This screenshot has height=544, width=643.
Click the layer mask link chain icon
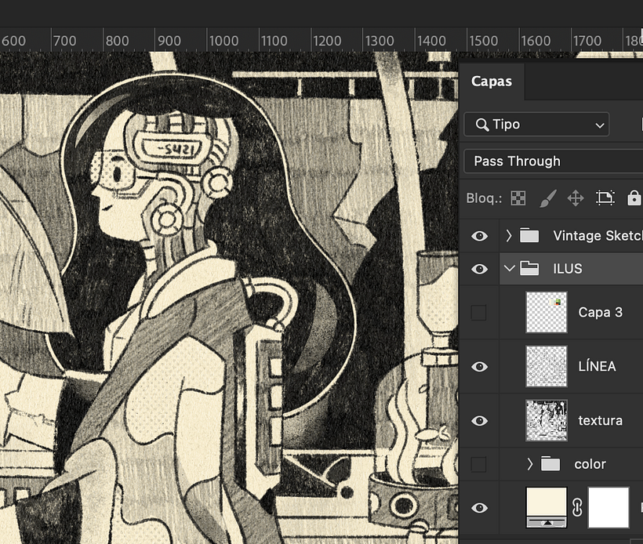point(577,508)
